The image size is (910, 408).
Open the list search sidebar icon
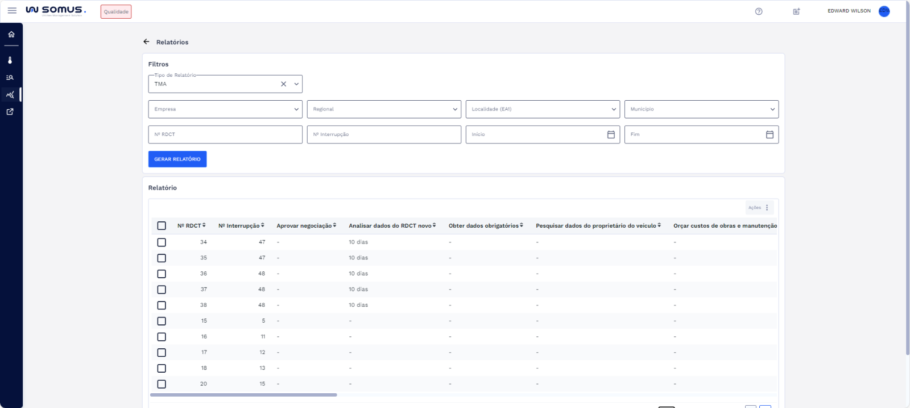coord(10,77)
